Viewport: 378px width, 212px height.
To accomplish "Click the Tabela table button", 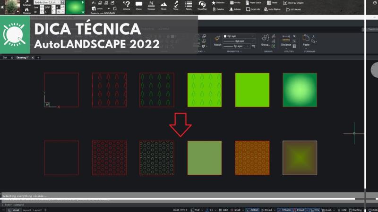I will coord(272,3).
